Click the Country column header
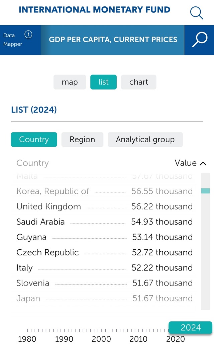This screenshot has width=214, height=347. pos(33,163)
